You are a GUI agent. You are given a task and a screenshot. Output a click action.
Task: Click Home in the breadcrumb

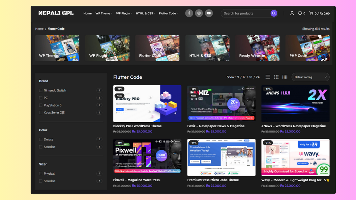pos(39,29)
